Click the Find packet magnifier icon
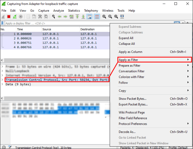 click(x=53, y=17)
